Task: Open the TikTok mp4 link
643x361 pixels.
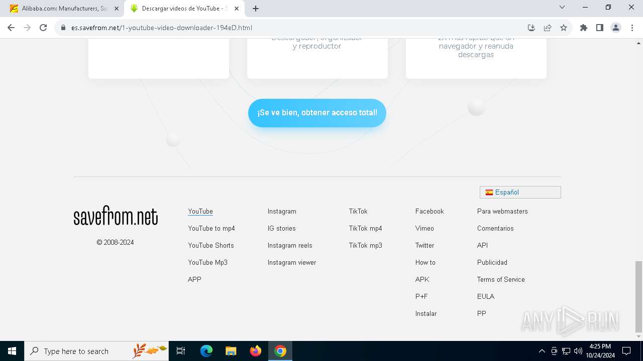Action: pos(366,229)
